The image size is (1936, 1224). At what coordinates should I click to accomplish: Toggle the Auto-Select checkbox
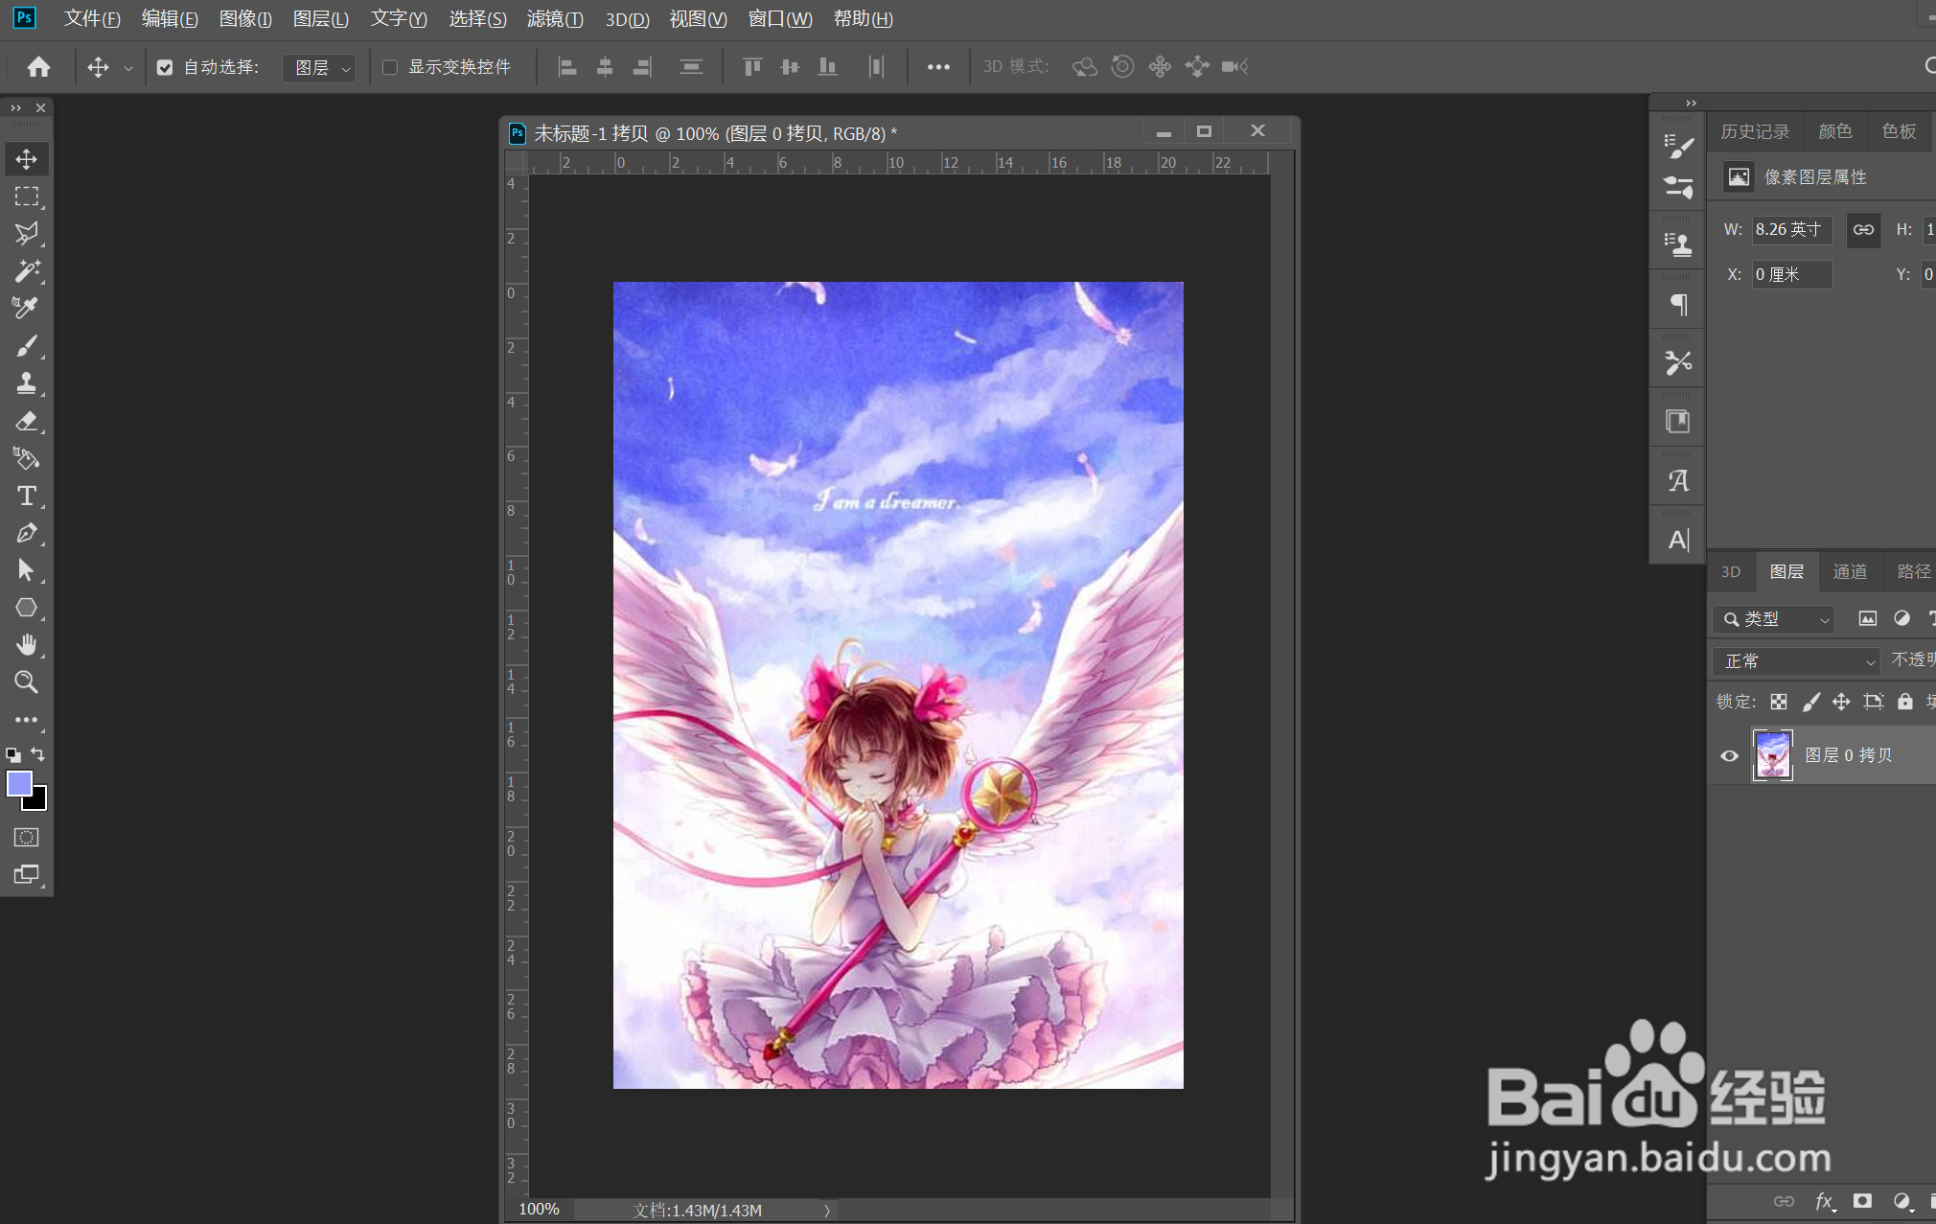(x=165, y=67)
